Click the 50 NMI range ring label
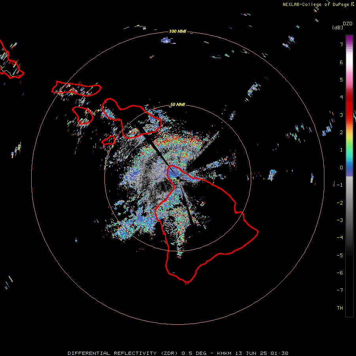356x356 pixels. pos(178,105)
